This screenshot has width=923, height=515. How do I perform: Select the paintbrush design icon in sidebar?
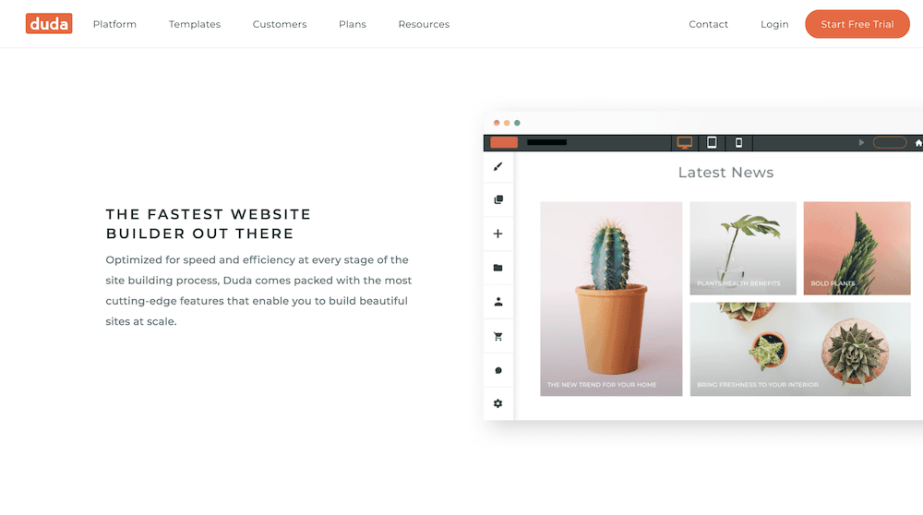[x=498, y=166]
